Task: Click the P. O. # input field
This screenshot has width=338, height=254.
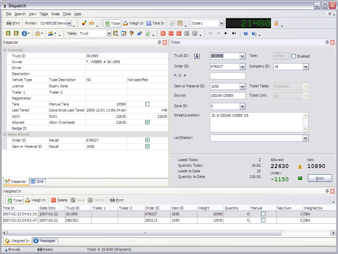Action: (227, 76)
